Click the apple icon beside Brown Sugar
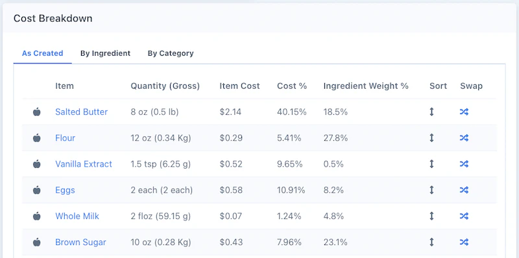 click(37, 242)
